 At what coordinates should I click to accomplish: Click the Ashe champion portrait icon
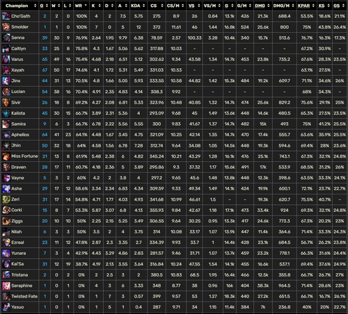click(x=6, y=188)
